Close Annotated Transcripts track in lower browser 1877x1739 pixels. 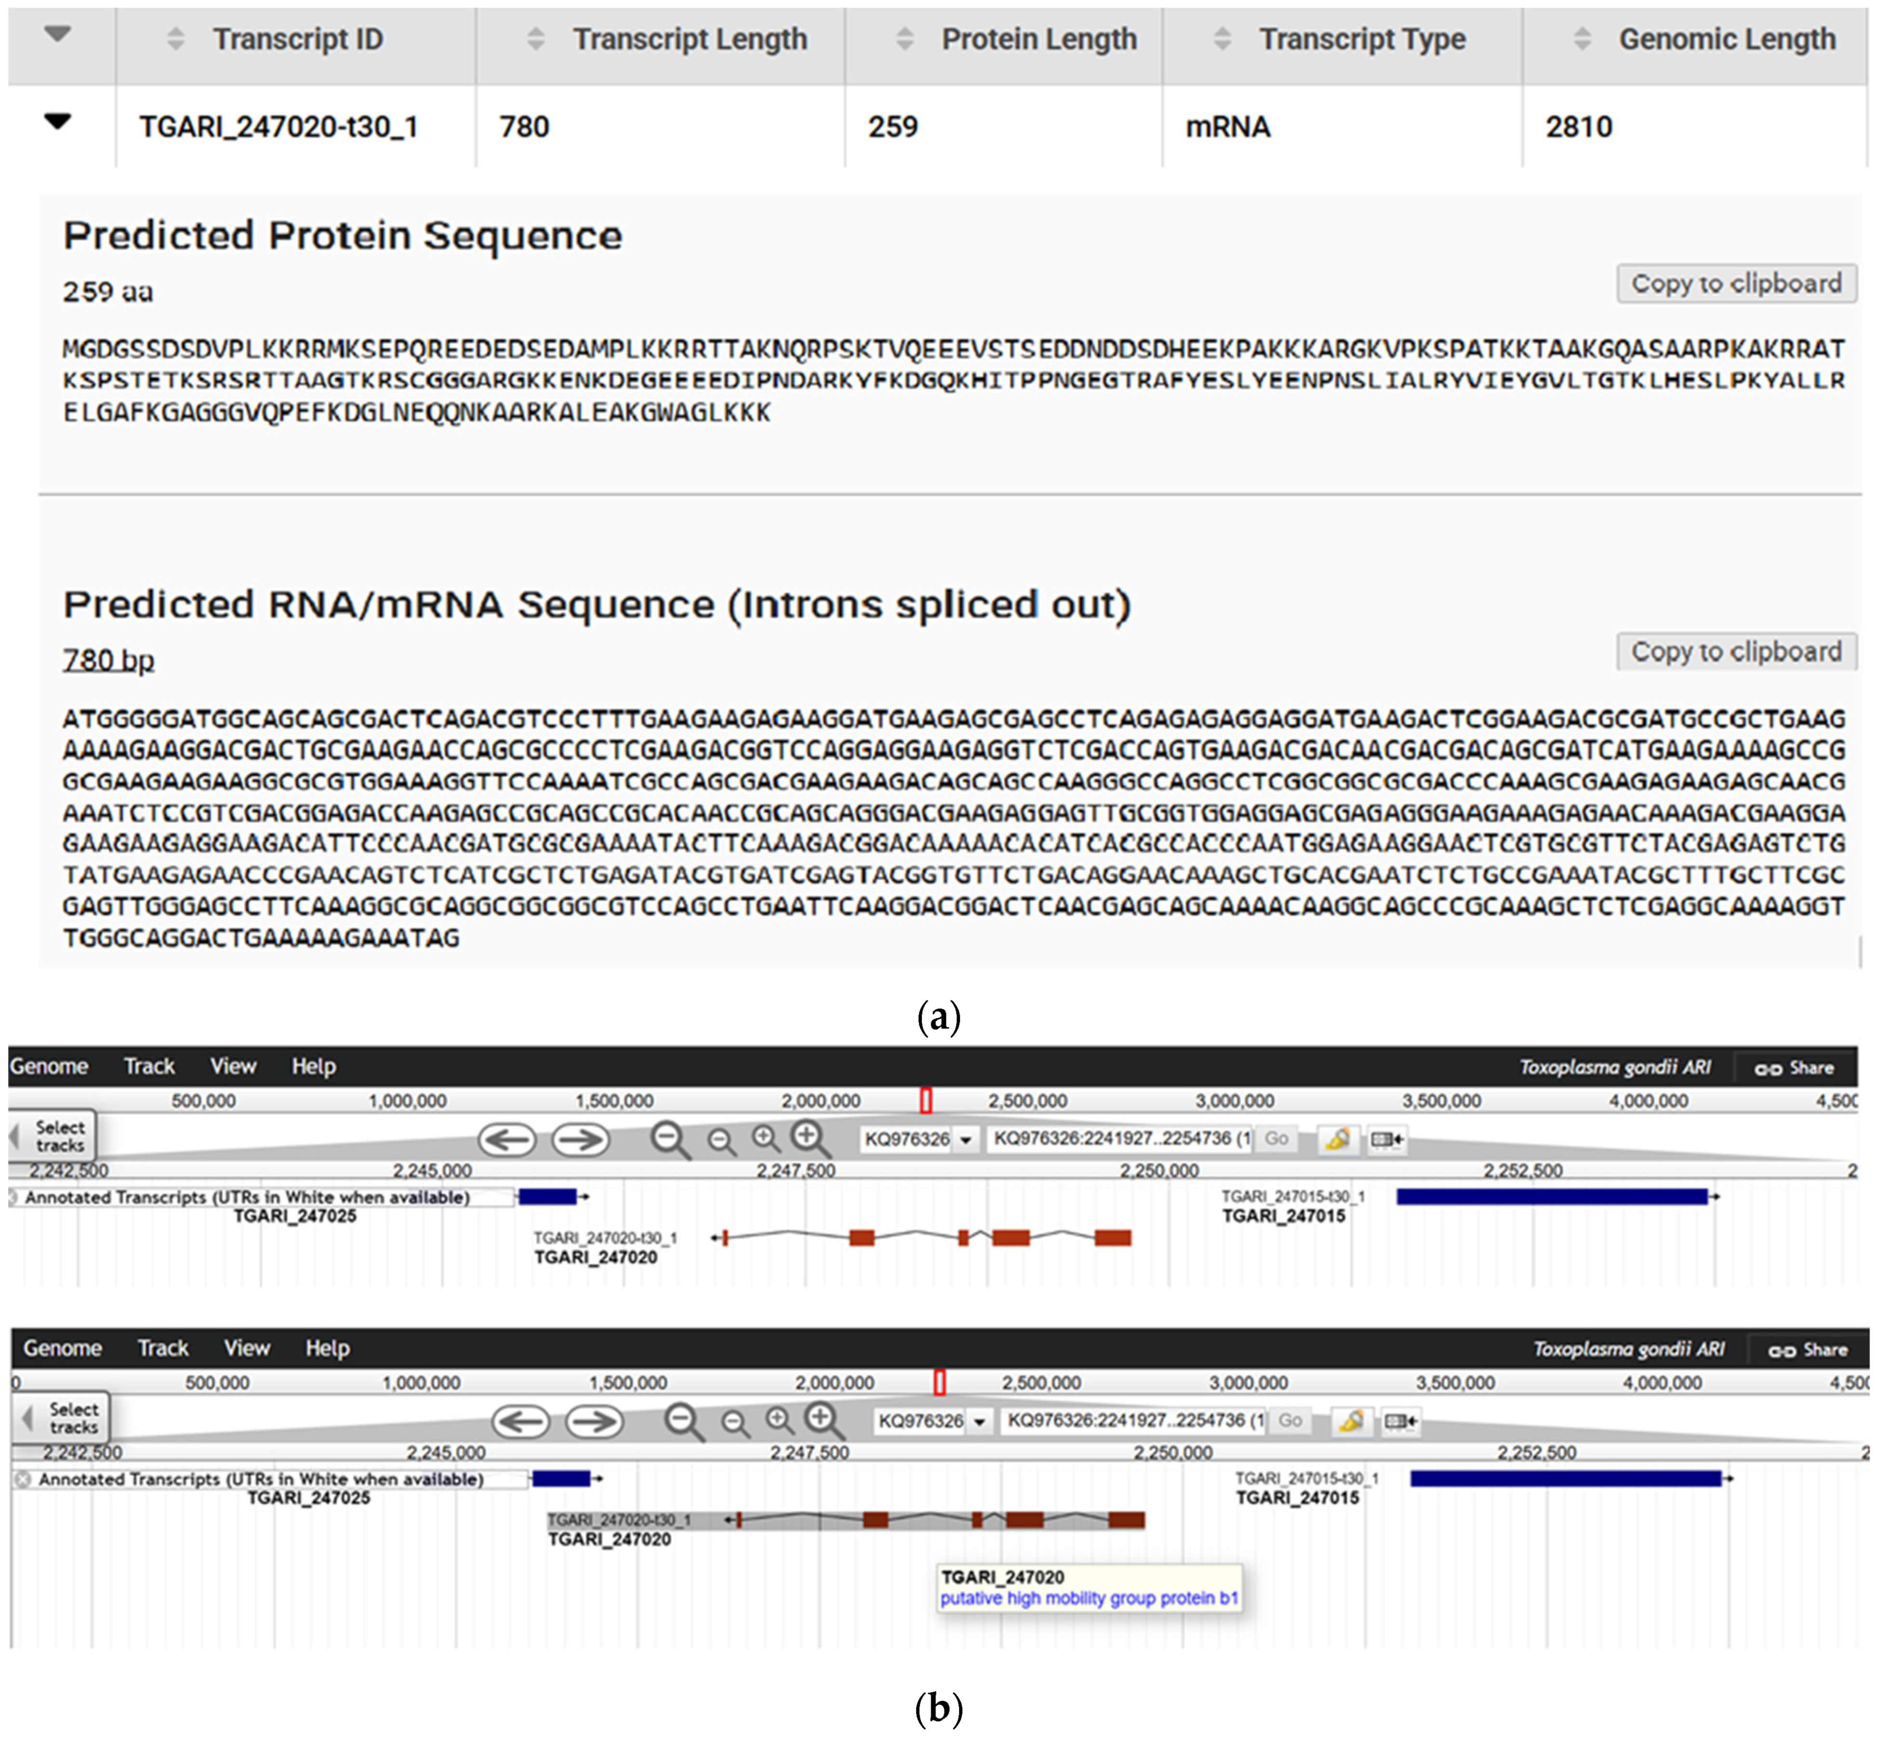24,1479
